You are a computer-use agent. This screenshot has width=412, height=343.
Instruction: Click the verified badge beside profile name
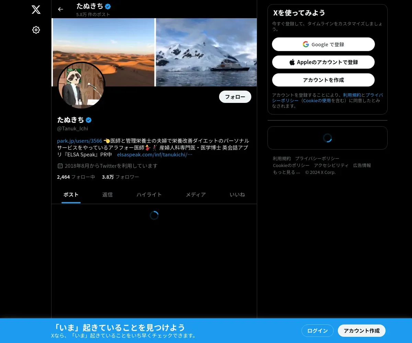point(89,120)
